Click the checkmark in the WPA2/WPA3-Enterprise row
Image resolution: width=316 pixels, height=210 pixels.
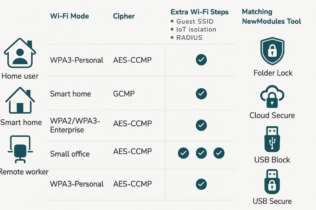tap(201, 125)
